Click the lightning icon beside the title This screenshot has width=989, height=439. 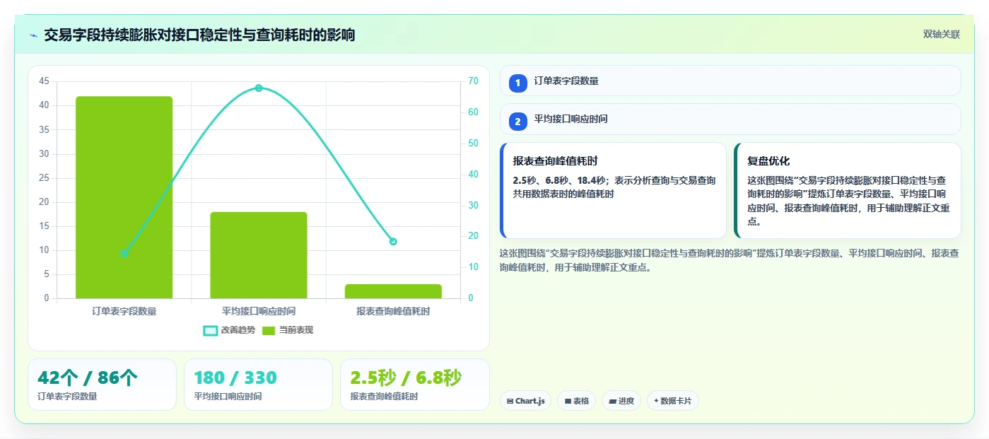click(x=34, y=35)
